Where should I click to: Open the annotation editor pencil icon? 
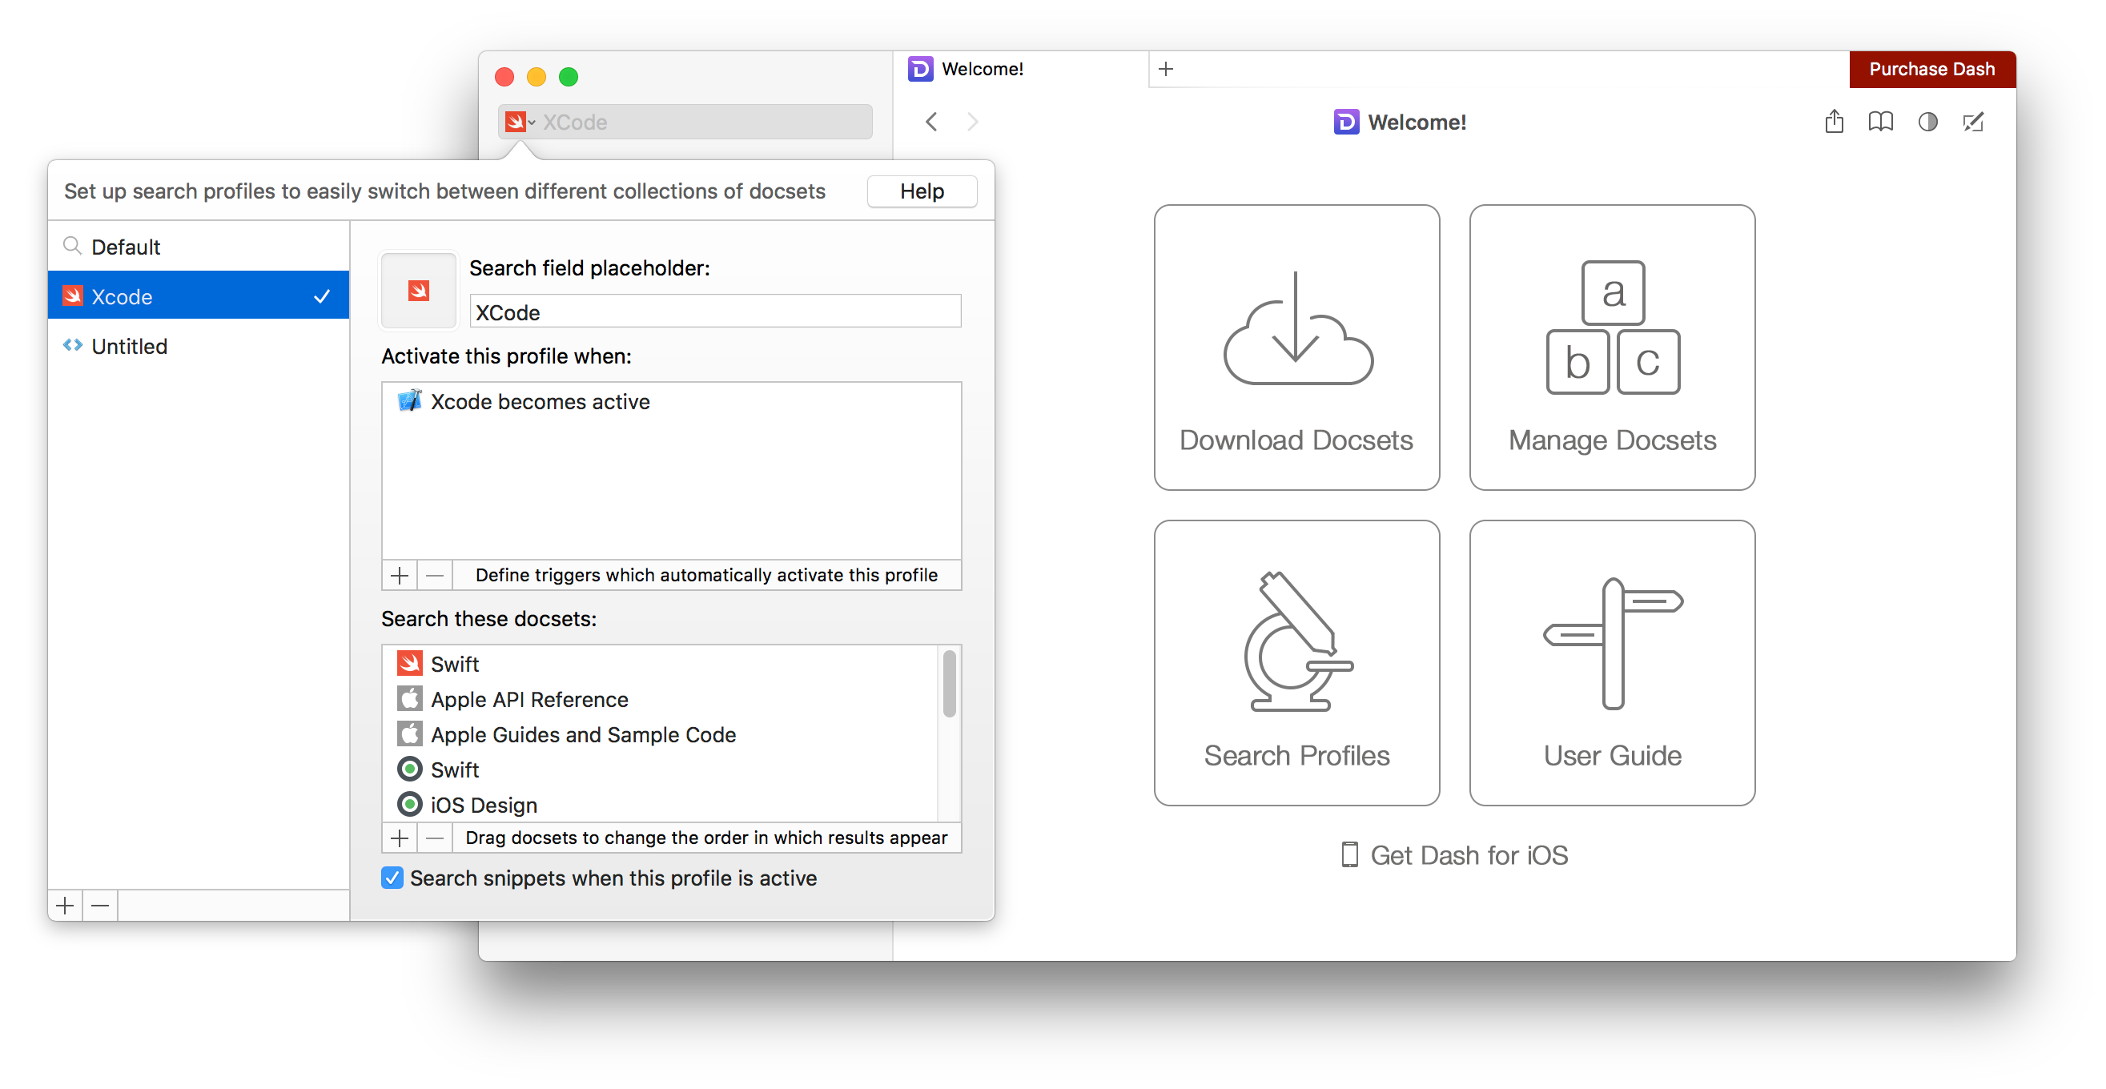coord(1974,122)
